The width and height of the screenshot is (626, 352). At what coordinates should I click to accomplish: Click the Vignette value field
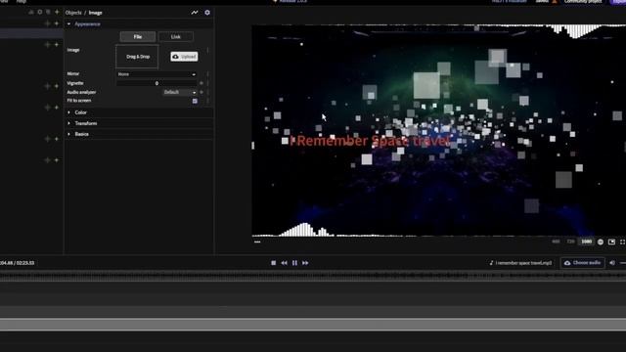point(156,83)
